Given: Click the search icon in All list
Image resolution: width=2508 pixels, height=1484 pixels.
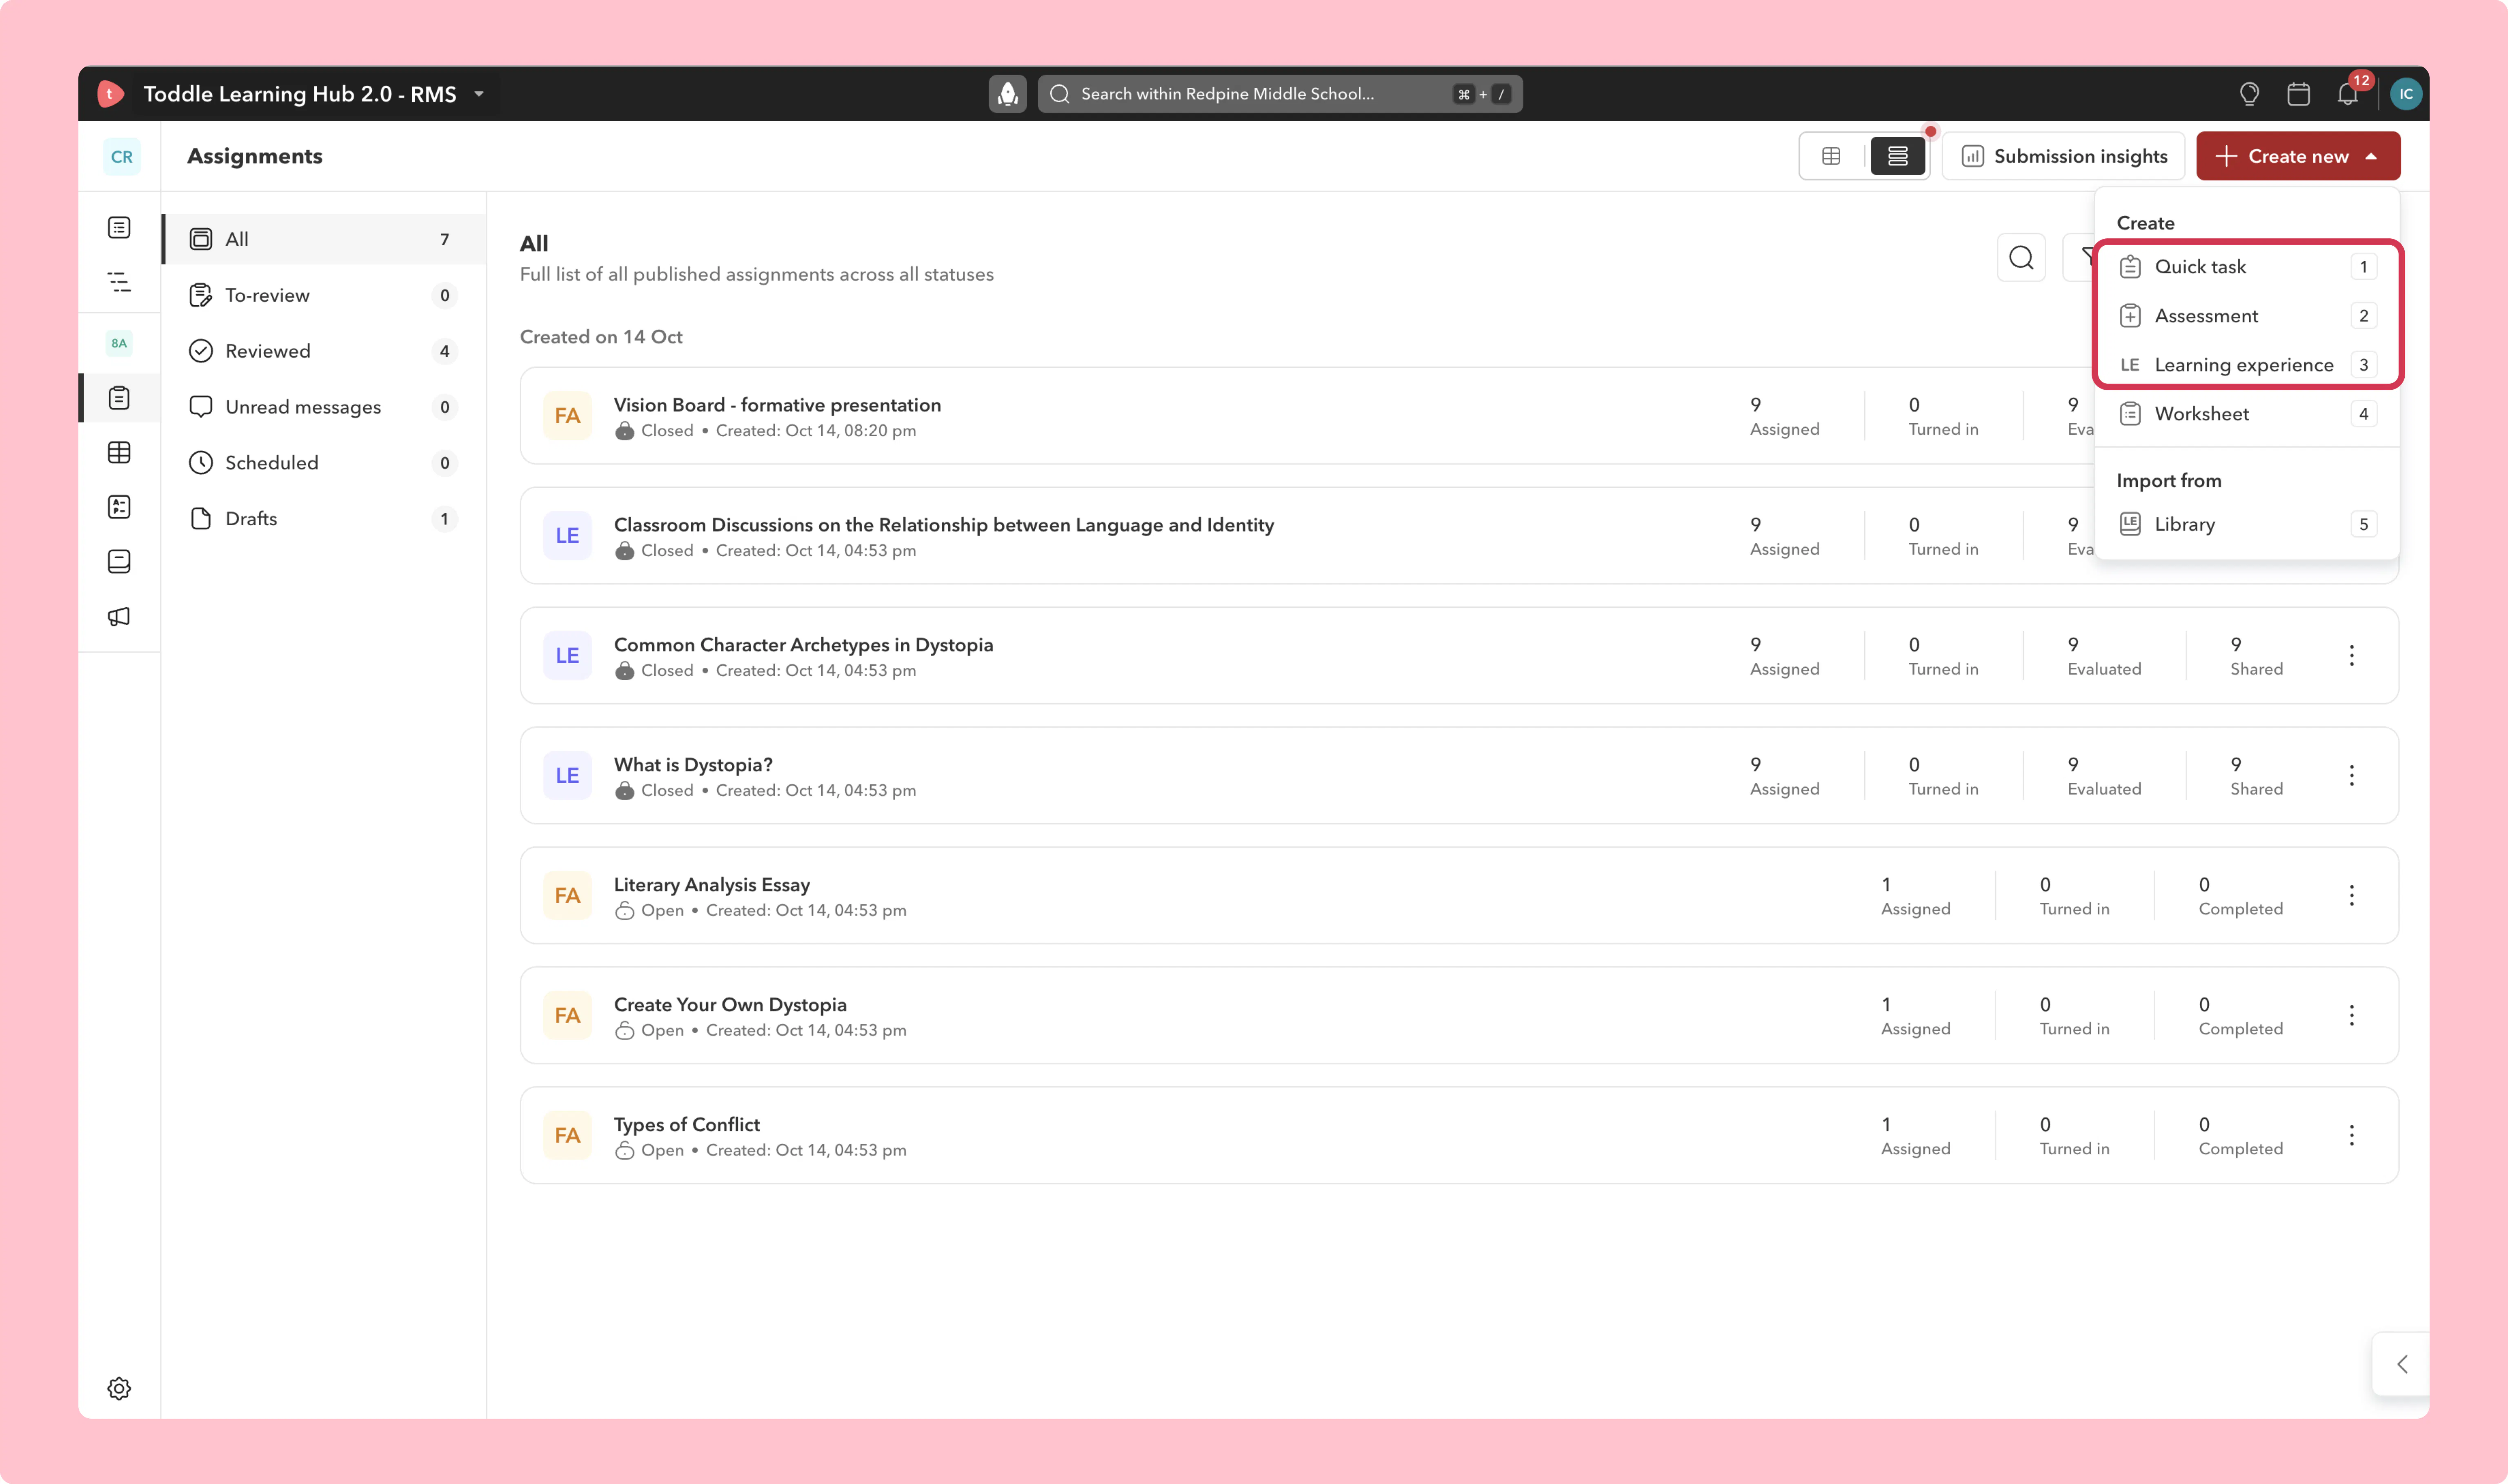Looking at the screenshot, I should click(x=2021, y=258).
